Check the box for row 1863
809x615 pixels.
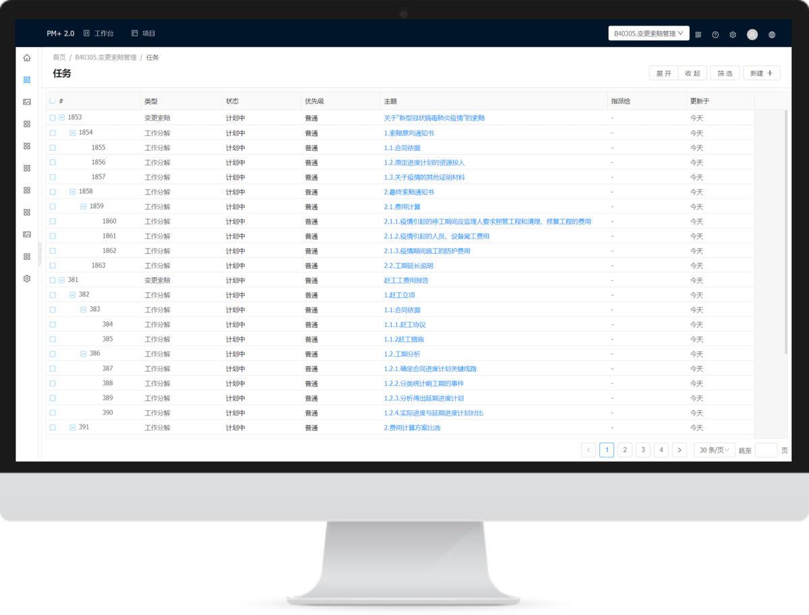pyautogui.click(x=53, y=265)
